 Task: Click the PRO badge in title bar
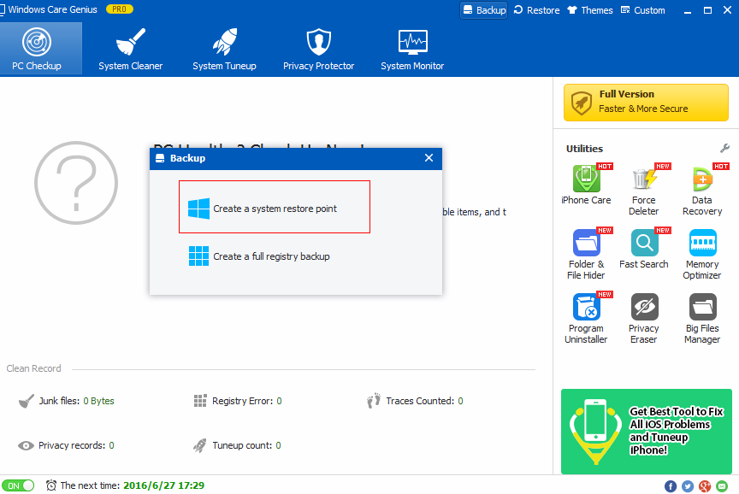coord(119,9)
